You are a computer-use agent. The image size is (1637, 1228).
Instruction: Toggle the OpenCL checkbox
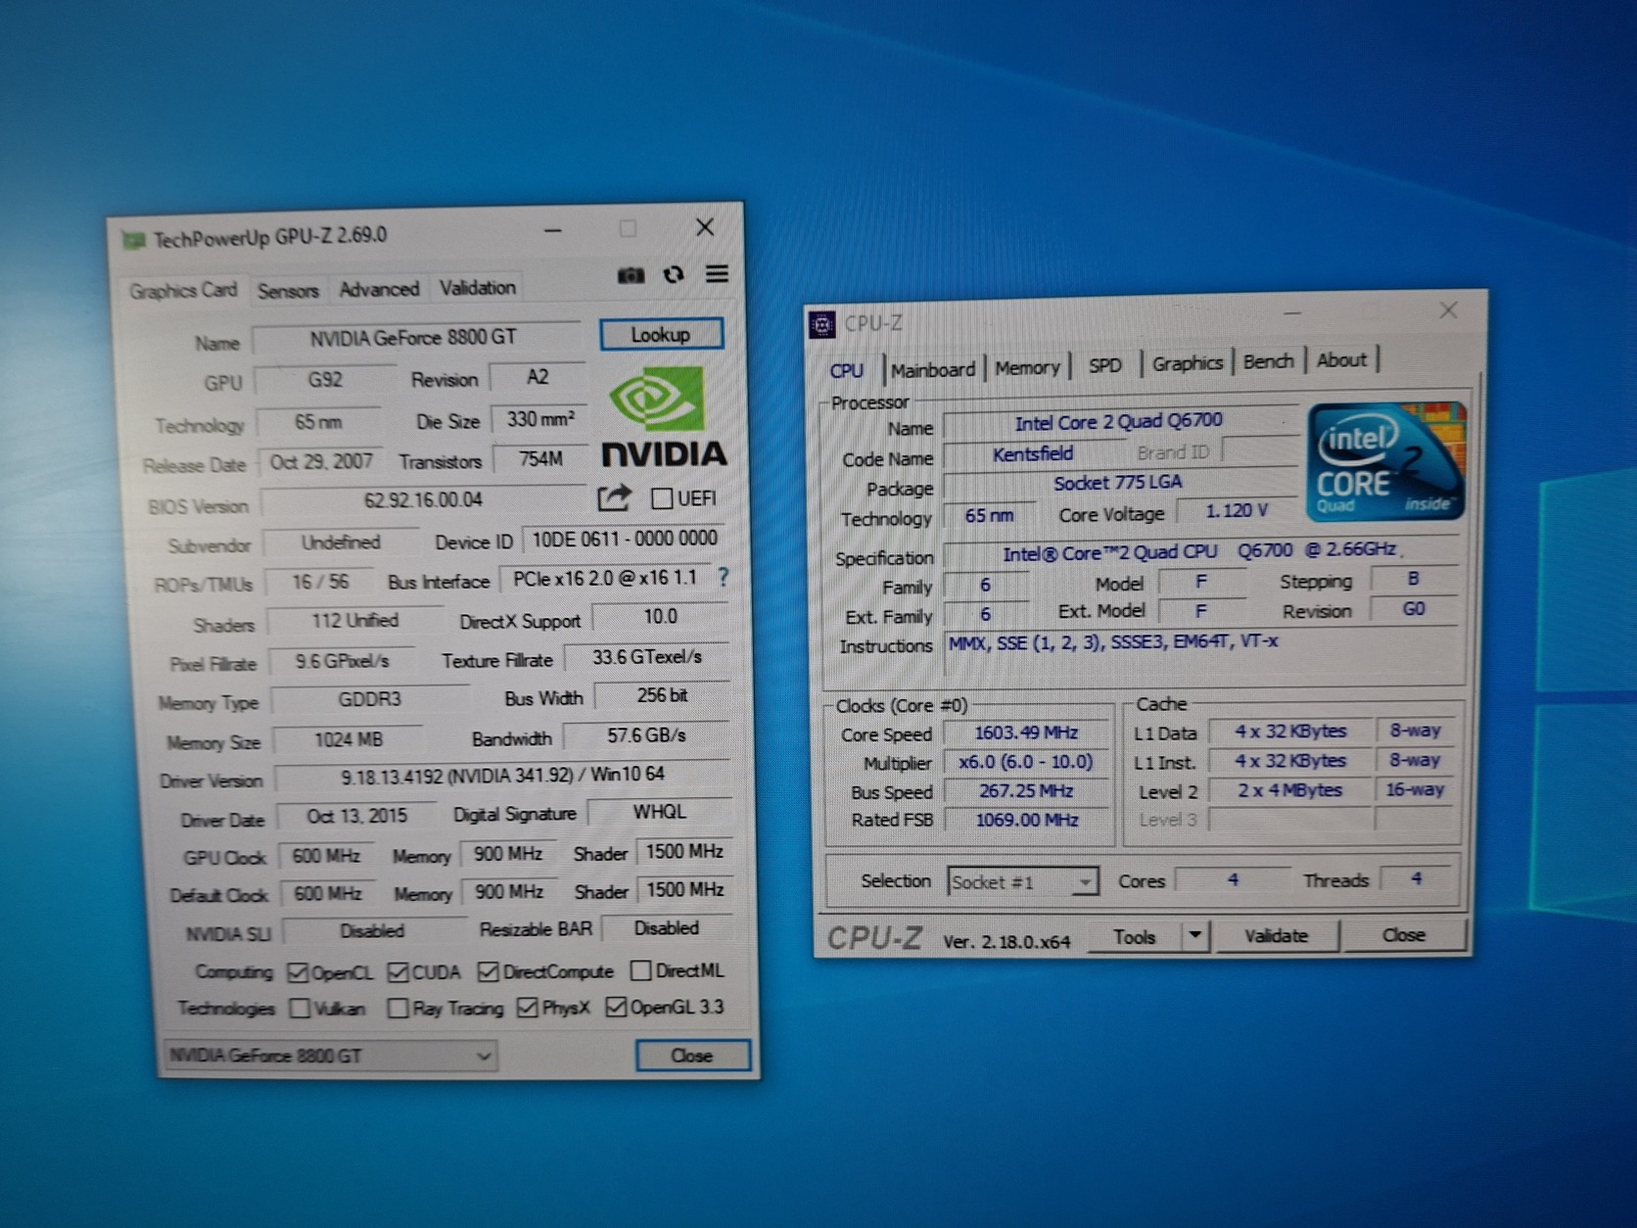click(298, 972)
